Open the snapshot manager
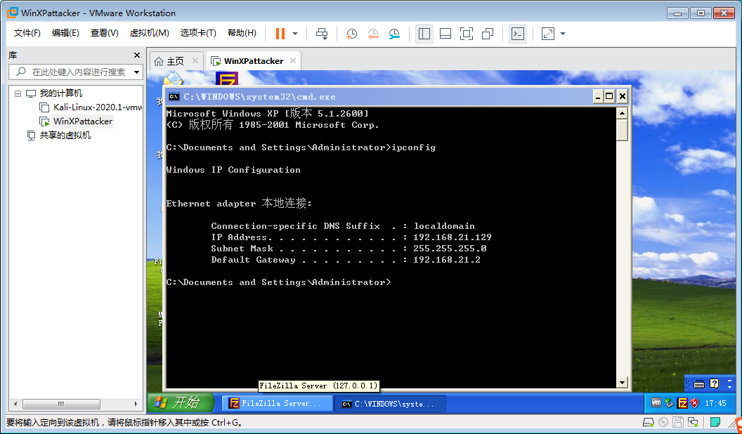742x434 pixels. point(394,34)
